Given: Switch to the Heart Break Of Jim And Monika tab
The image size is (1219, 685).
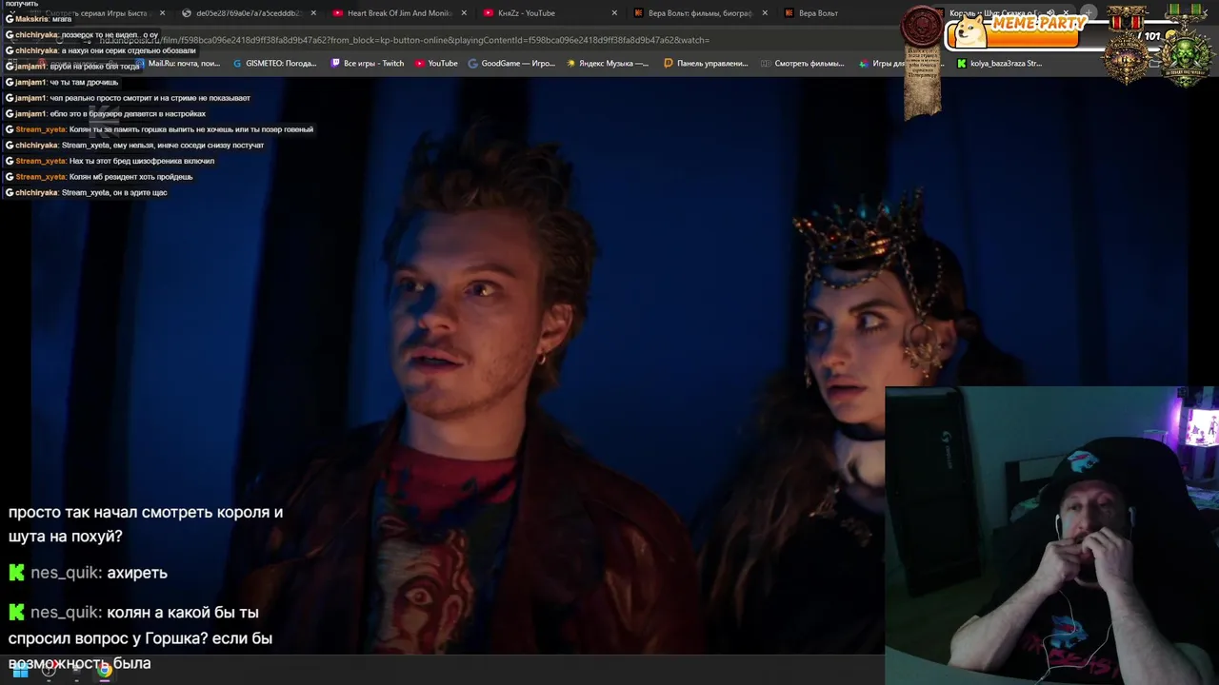Looking at the screenshot, I should pos(399,13).
